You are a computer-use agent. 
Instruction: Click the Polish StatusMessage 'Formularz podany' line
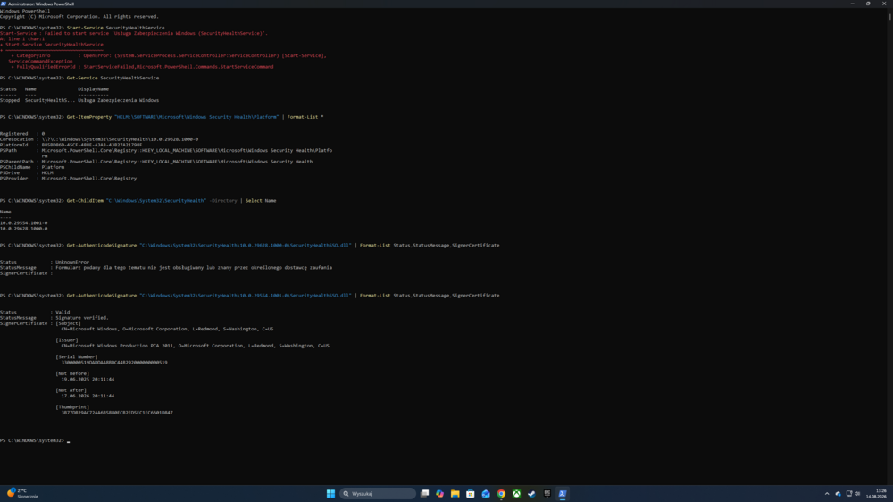coord(166,267)
